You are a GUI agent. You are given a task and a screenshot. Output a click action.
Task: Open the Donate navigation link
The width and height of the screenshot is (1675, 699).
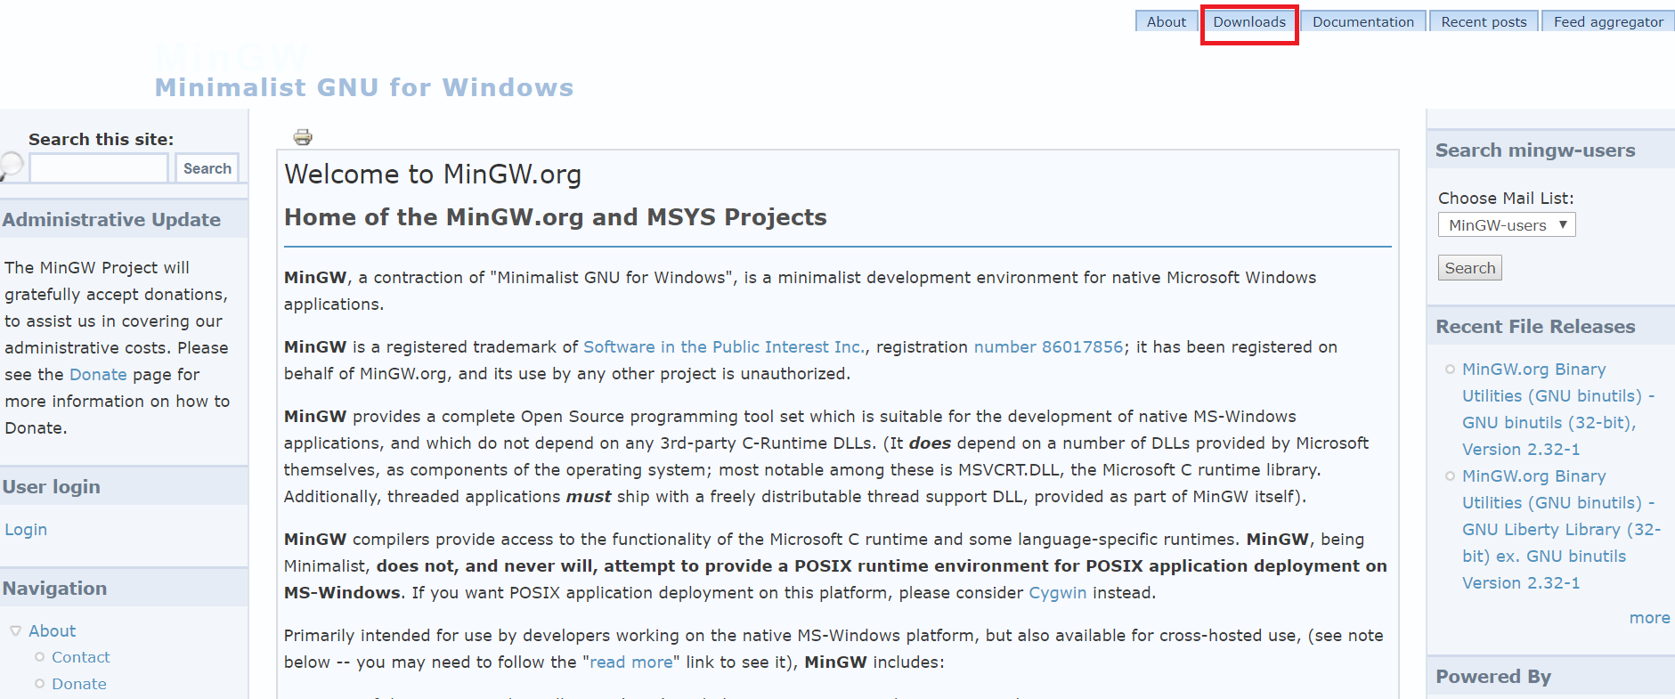[78, 684]
